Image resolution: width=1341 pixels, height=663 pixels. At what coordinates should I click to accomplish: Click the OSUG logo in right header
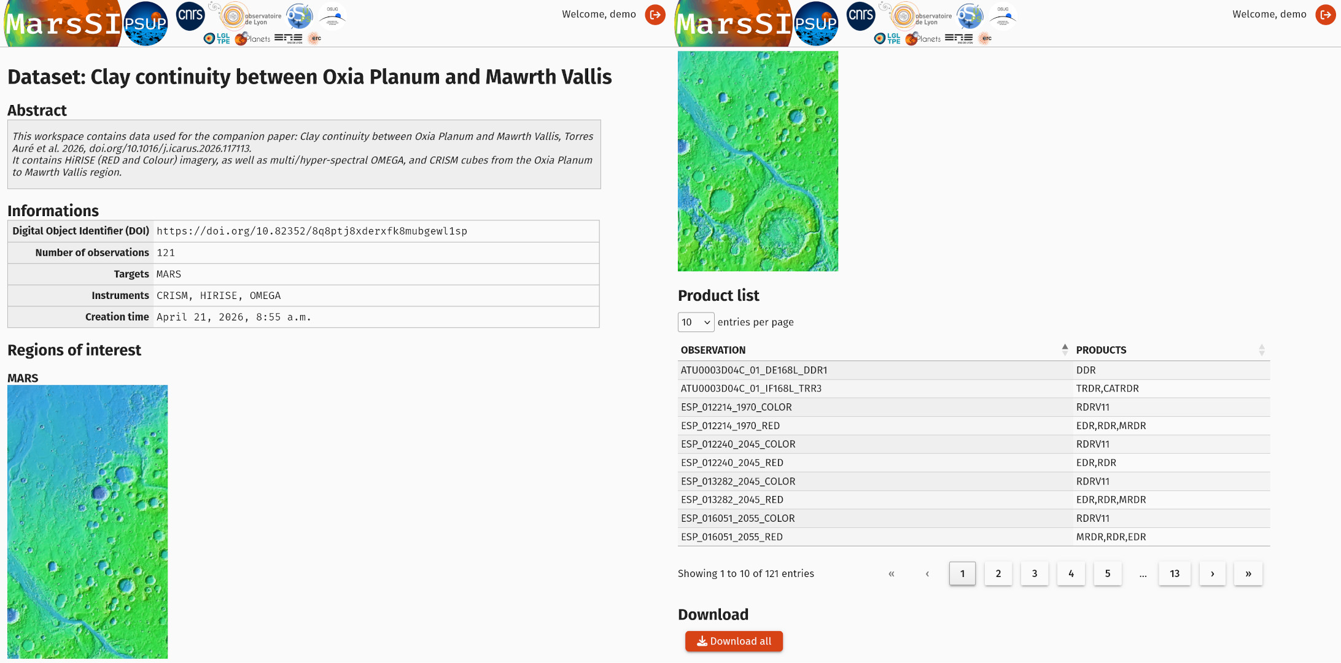click(1003, 17)
